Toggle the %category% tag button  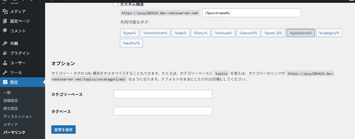(x=329, y=33)
